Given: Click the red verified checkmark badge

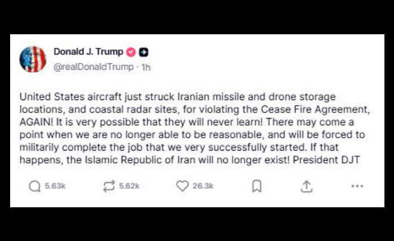Looking at the screenshot, I should [131, 52].
